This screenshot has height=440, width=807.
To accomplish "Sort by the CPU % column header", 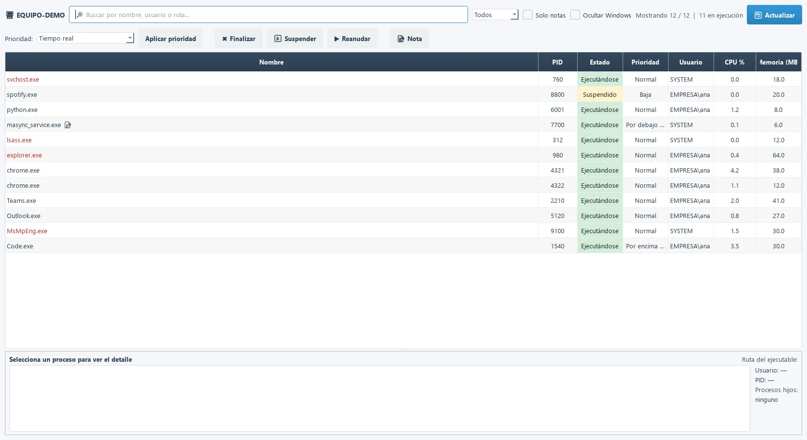I will 735,62.
